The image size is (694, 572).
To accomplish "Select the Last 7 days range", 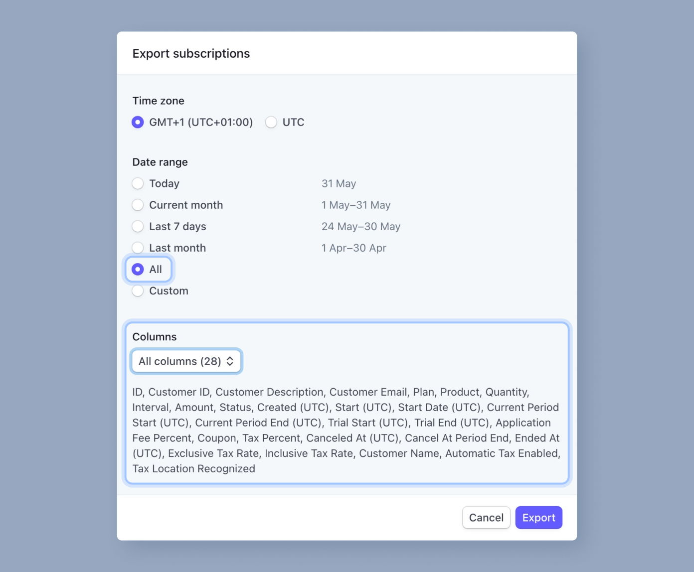I will (x=138, y=226).
